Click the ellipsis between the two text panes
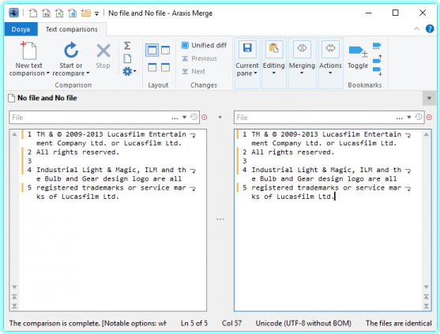 coord(220,219)
